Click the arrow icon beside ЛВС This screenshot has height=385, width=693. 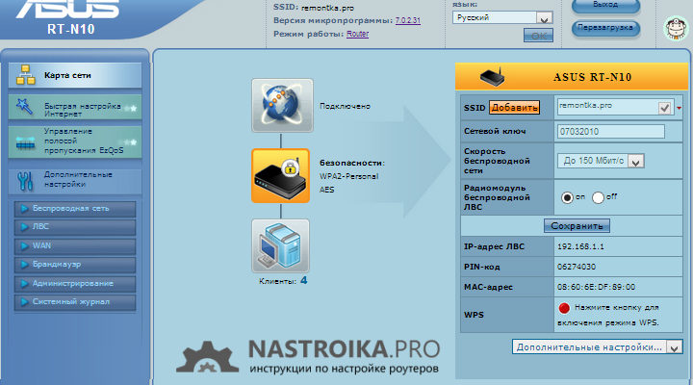(x=25, y=227)
